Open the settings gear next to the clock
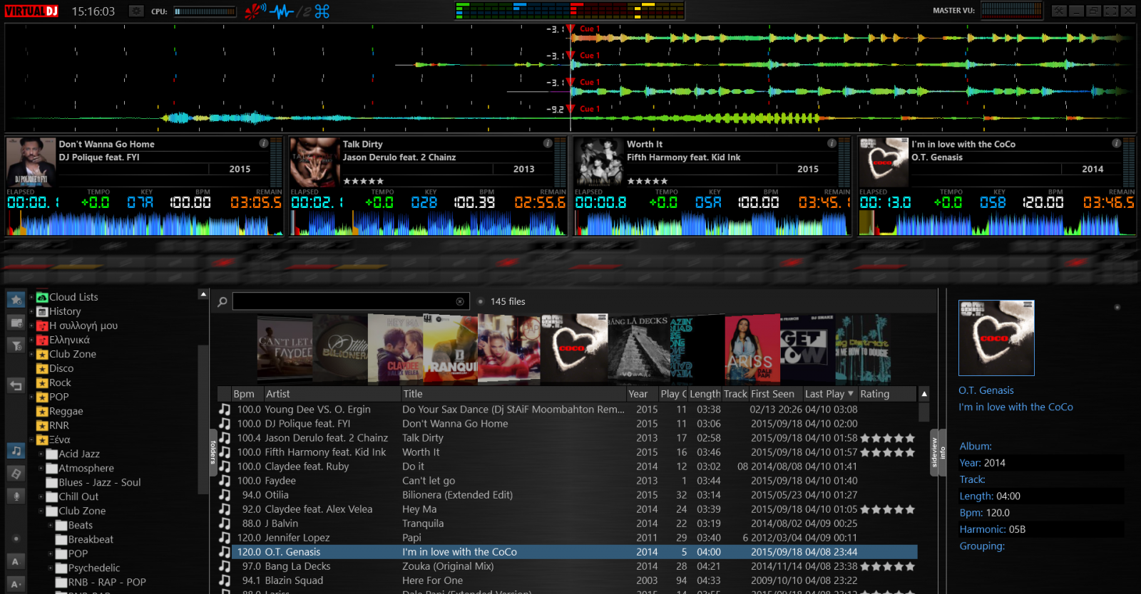This screenshot has width=1141, height=594. [136, 11]
